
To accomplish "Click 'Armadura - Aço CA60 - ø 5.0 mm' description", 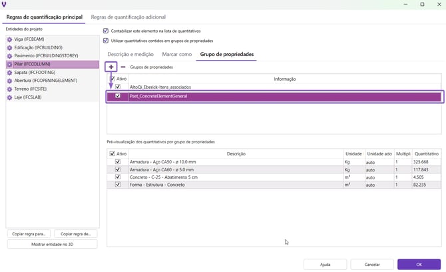I will [162, 169].
